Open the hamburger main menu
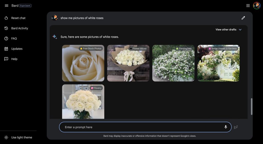The height and width of the screenshot is (144, 263). (x=6, y=6)
